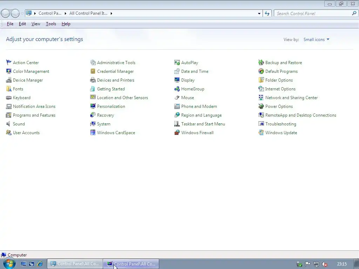Viewport: 359px width, 269px height.
Task: Launch Internet Explorer from the taskbar
Action: (x=40, y=264)
